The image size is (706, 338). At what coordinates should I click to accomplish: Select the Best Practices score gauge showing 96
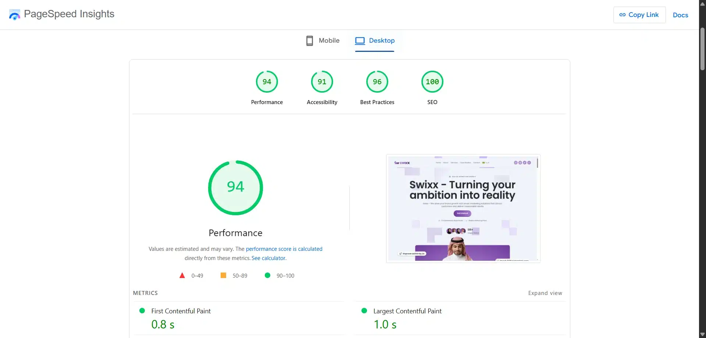tap(377, 81)
